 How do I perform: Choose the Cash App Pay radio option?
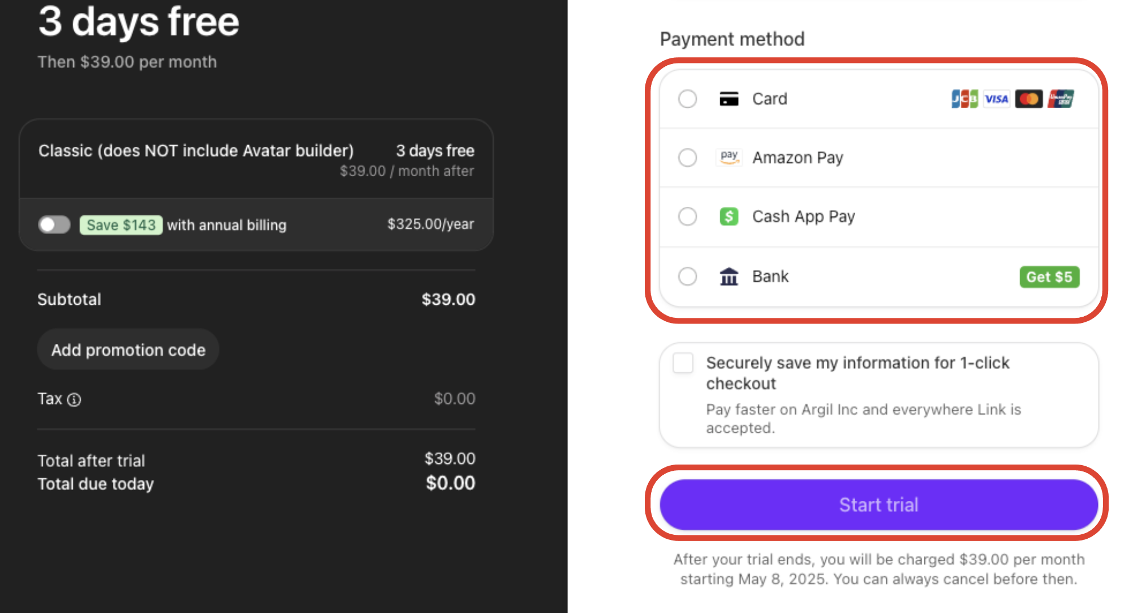pyautogui.click(x=687, y=216)
